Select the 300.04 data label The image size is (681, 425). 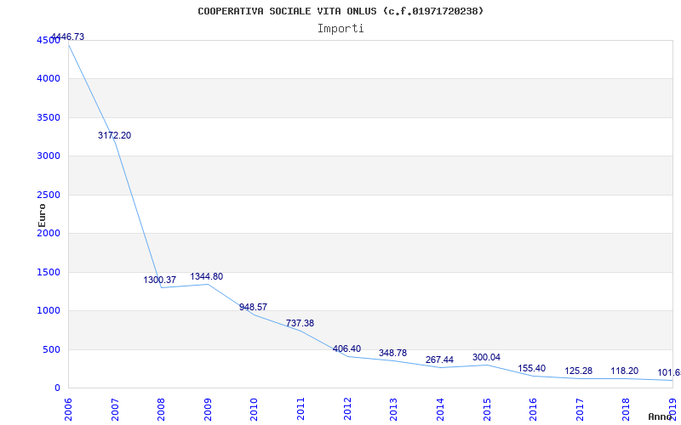point(486,357)
